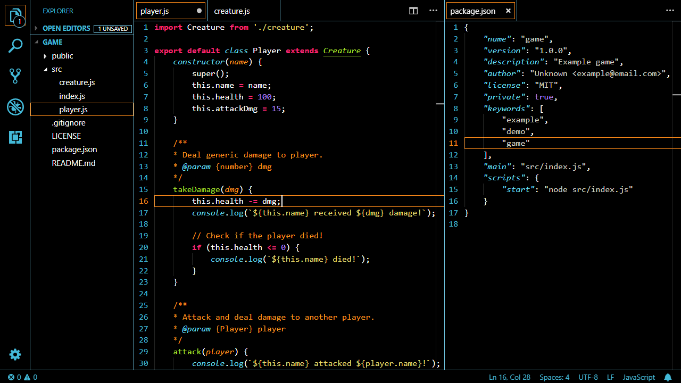Open package.json from the explorer
The image size is (681, 383).
click(x=74, y=149)
